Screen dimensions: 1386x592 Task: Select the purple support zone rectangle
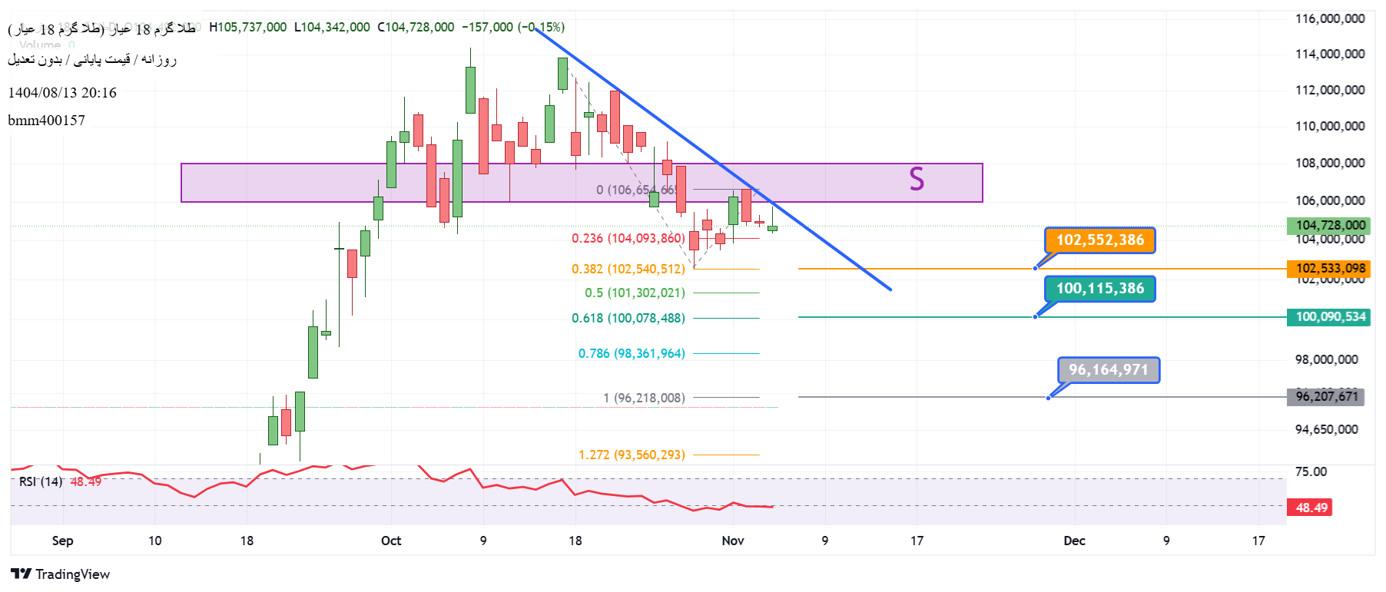click(x=307, y=183)
